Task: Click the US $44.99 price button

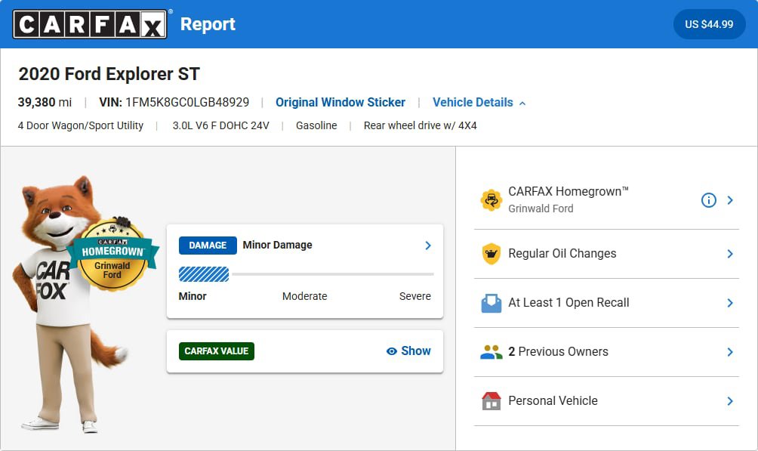Action: pos(709,24)
